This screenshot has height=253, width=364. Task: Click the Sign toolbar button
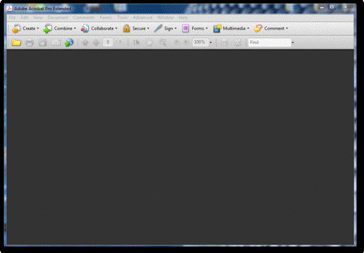[x=165, y=29]
